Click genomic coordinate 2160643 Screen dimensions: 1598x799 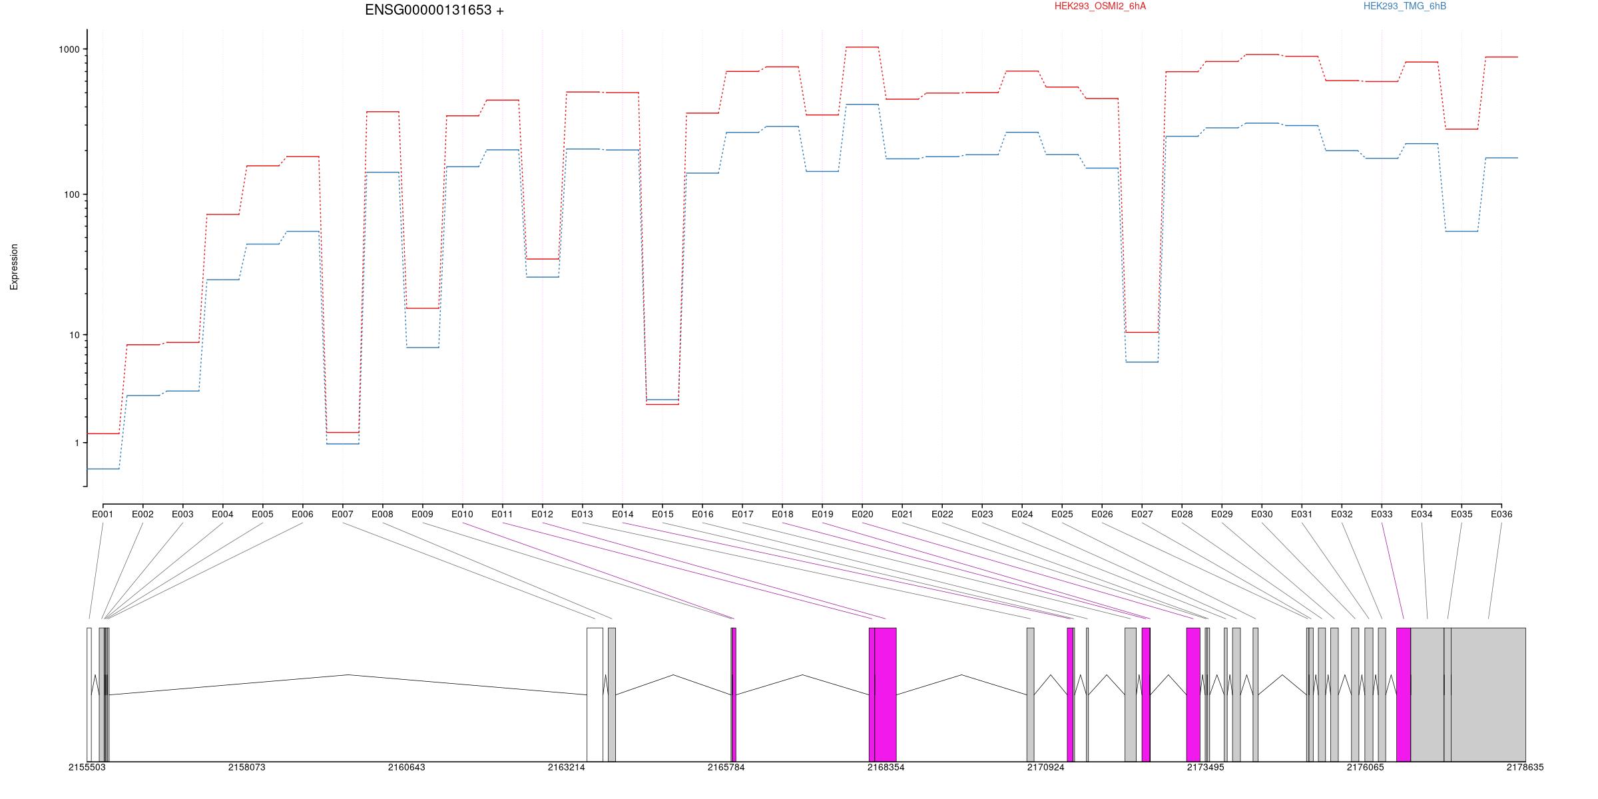point(407,767)
